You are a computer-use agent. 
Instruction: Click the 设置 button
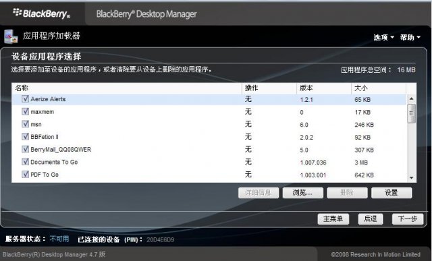pos(391,193)
